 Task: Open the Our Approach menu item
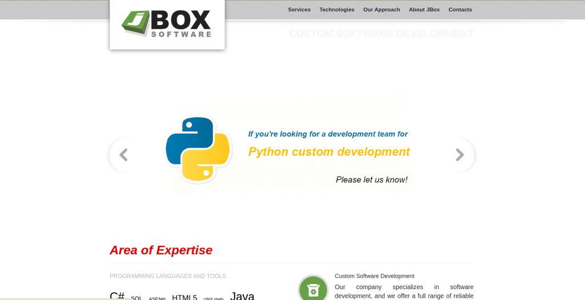coord(382,10)
